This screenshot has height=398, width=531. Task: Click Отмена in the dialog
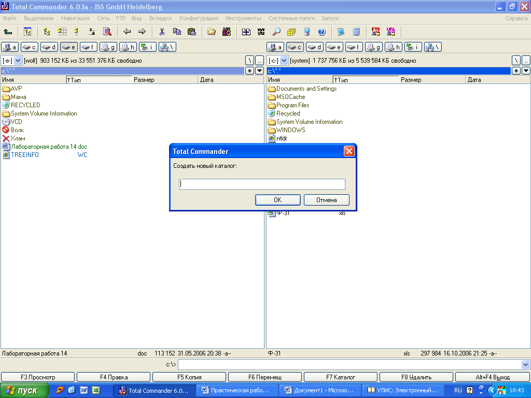pyautogui.click(x=327, y=200)
